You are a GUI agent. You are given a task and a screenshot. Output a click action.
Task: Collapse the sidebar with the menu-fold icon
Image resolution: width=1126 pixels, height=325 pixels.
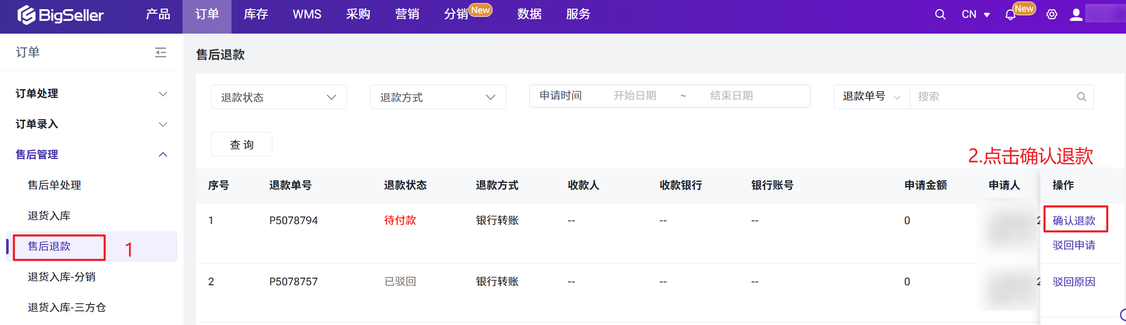pyautogui.click(x=161, y=52)
